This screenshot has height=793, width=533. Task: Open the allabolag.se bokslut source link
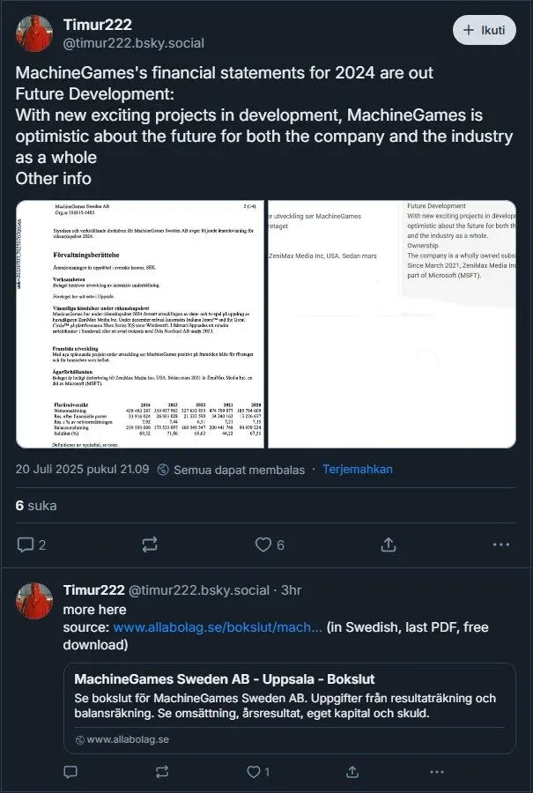218,627
